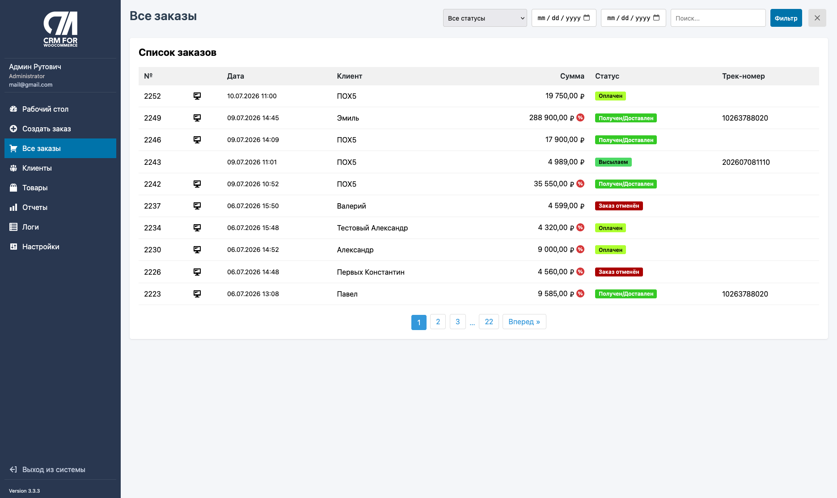This screenshot has width=837, height=498.
Task: Click the mail@gmail.com user email
Action: pyautogui.click(x=30, y=84)
